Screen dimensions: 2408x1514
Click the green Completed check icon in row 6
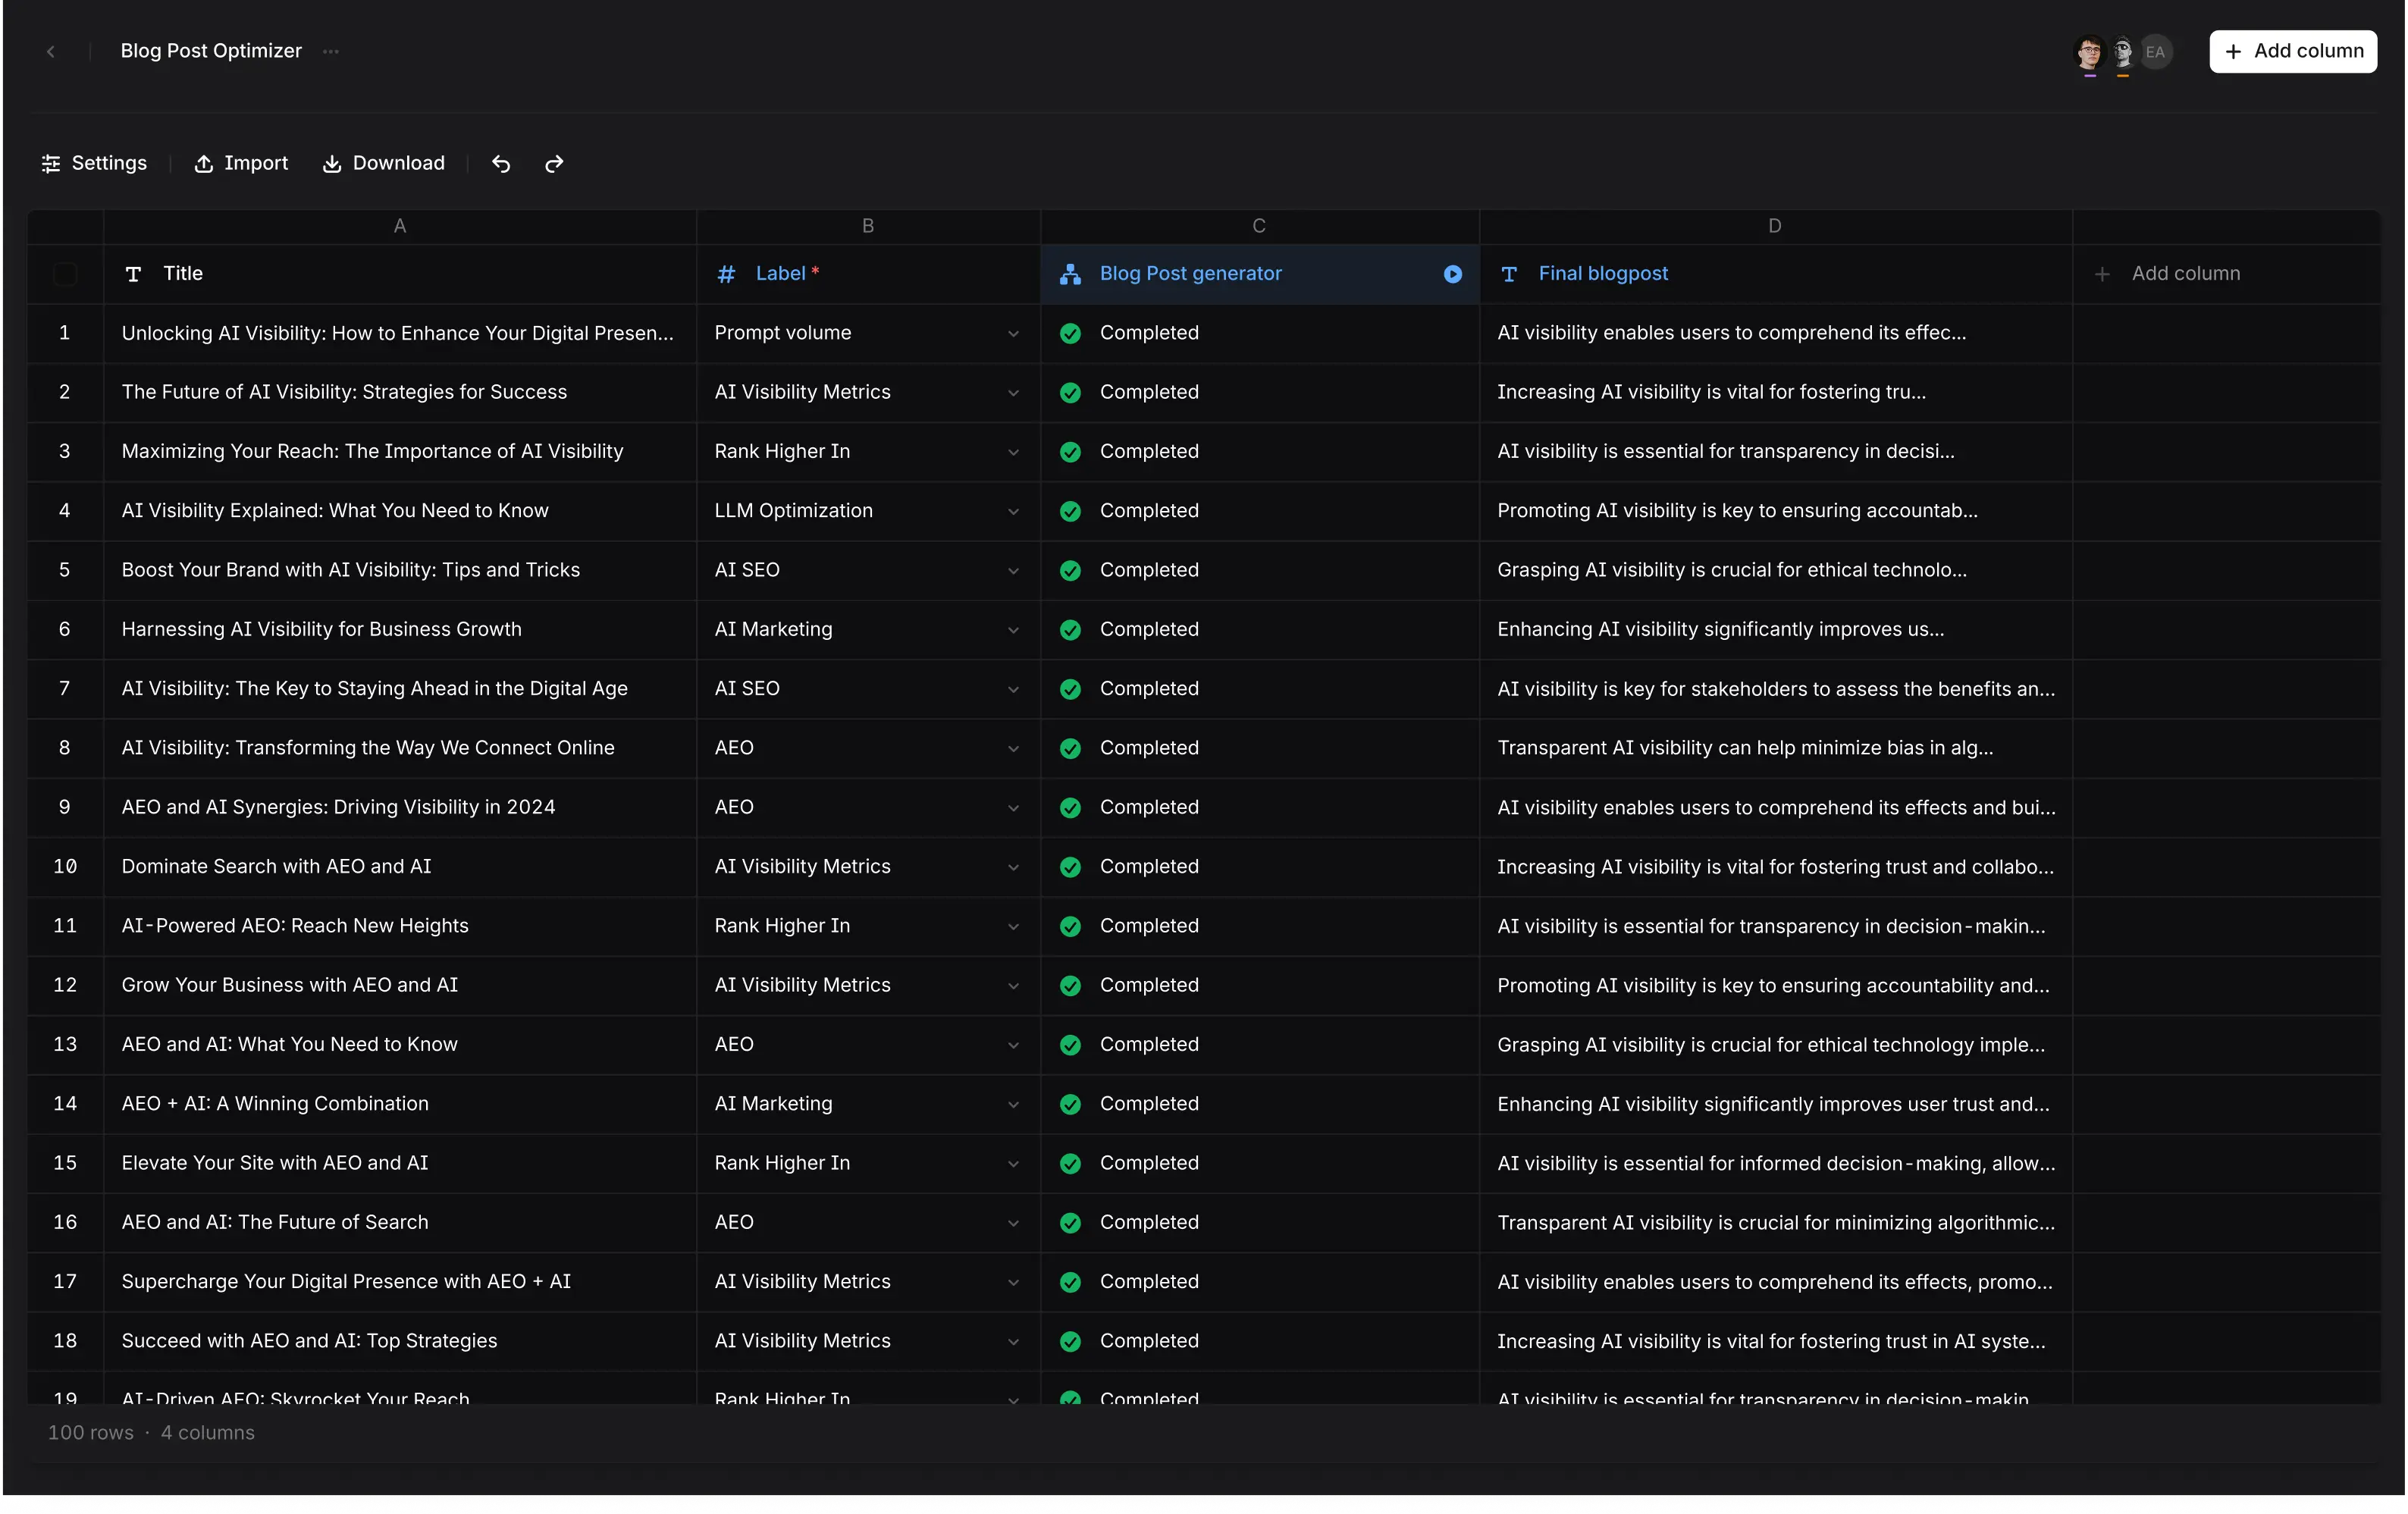pos(1070,630)
